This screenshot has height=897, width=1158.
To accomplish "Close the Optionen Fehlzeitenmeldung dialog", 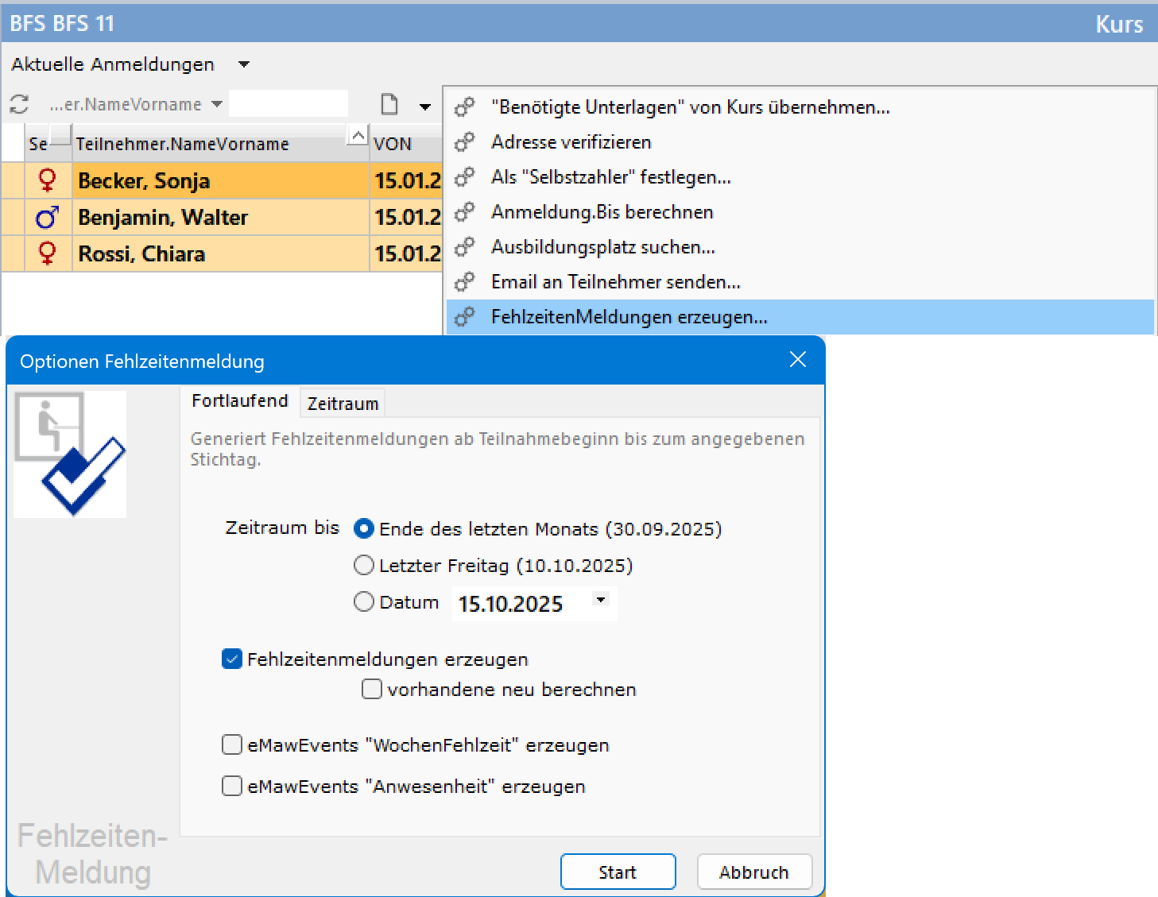I will [x=798, y=360].
